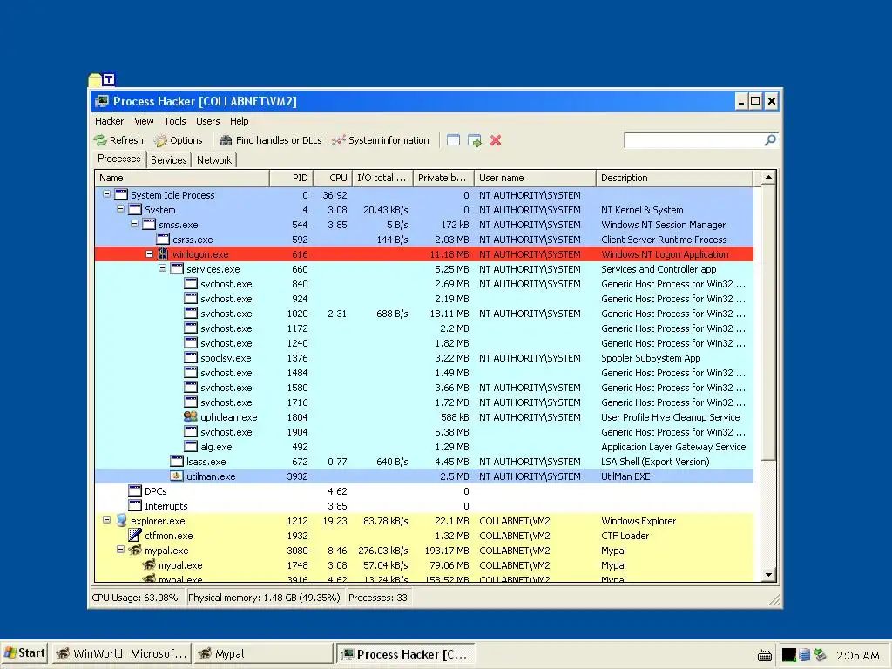The height and width of the screenshot is (669, 892).
Task: Click the black Process Hacker tray icon
Action: (x=788, y=655)
